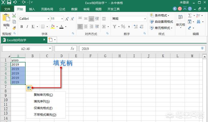Image resolution: width=208 pixels, height=122 pixels.
Task: Click the 自动套用格式 auto format button
Action: (x=162, y=22)
